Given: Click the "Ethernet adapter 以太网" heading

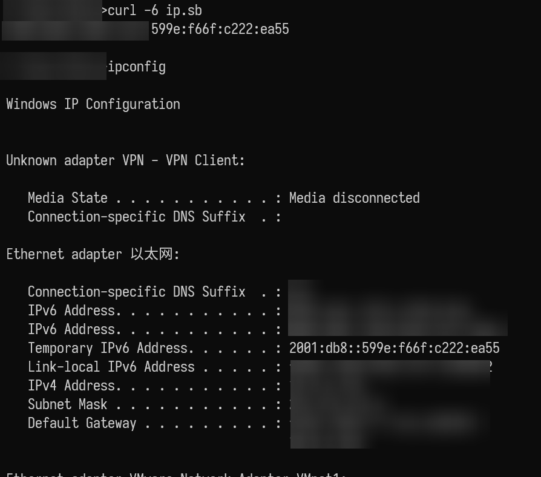Looking at the screenshot, I should pyautogui.click(x=93, y=254).
